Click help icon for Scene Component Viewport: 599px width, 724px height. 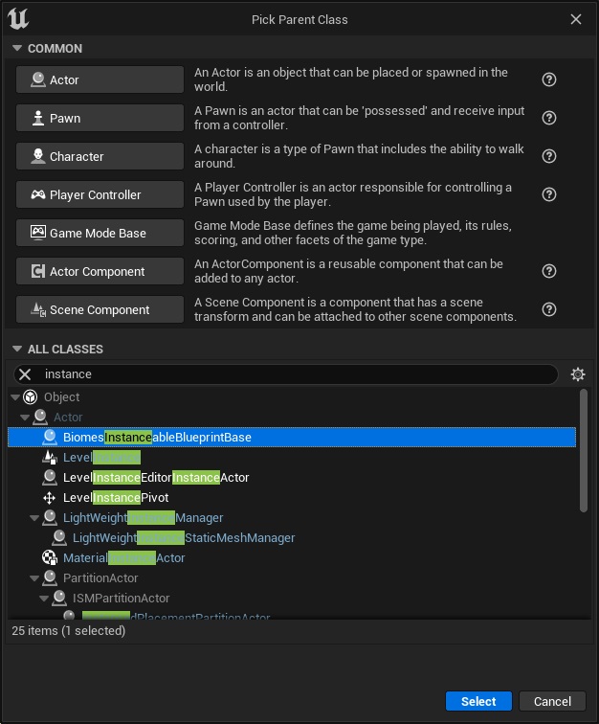(549, 309)
